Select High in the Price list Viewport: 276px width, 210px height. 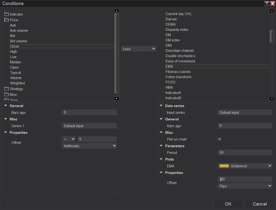pyautogui.click(x=13, y=52)
